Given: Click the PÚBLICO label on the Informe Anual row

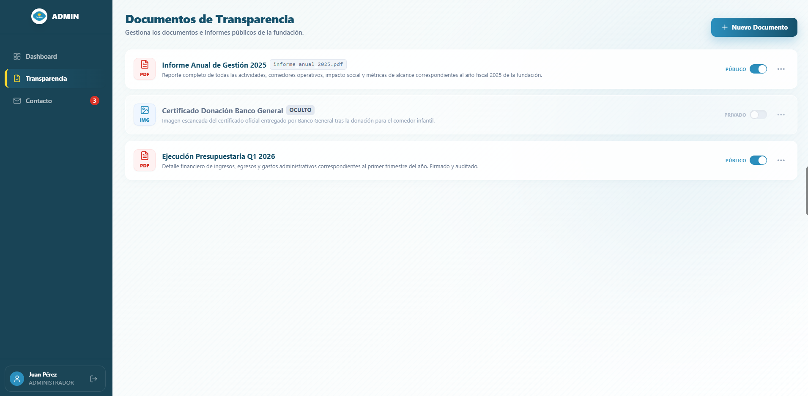Looking at the screenshot, I should (736, 69).
